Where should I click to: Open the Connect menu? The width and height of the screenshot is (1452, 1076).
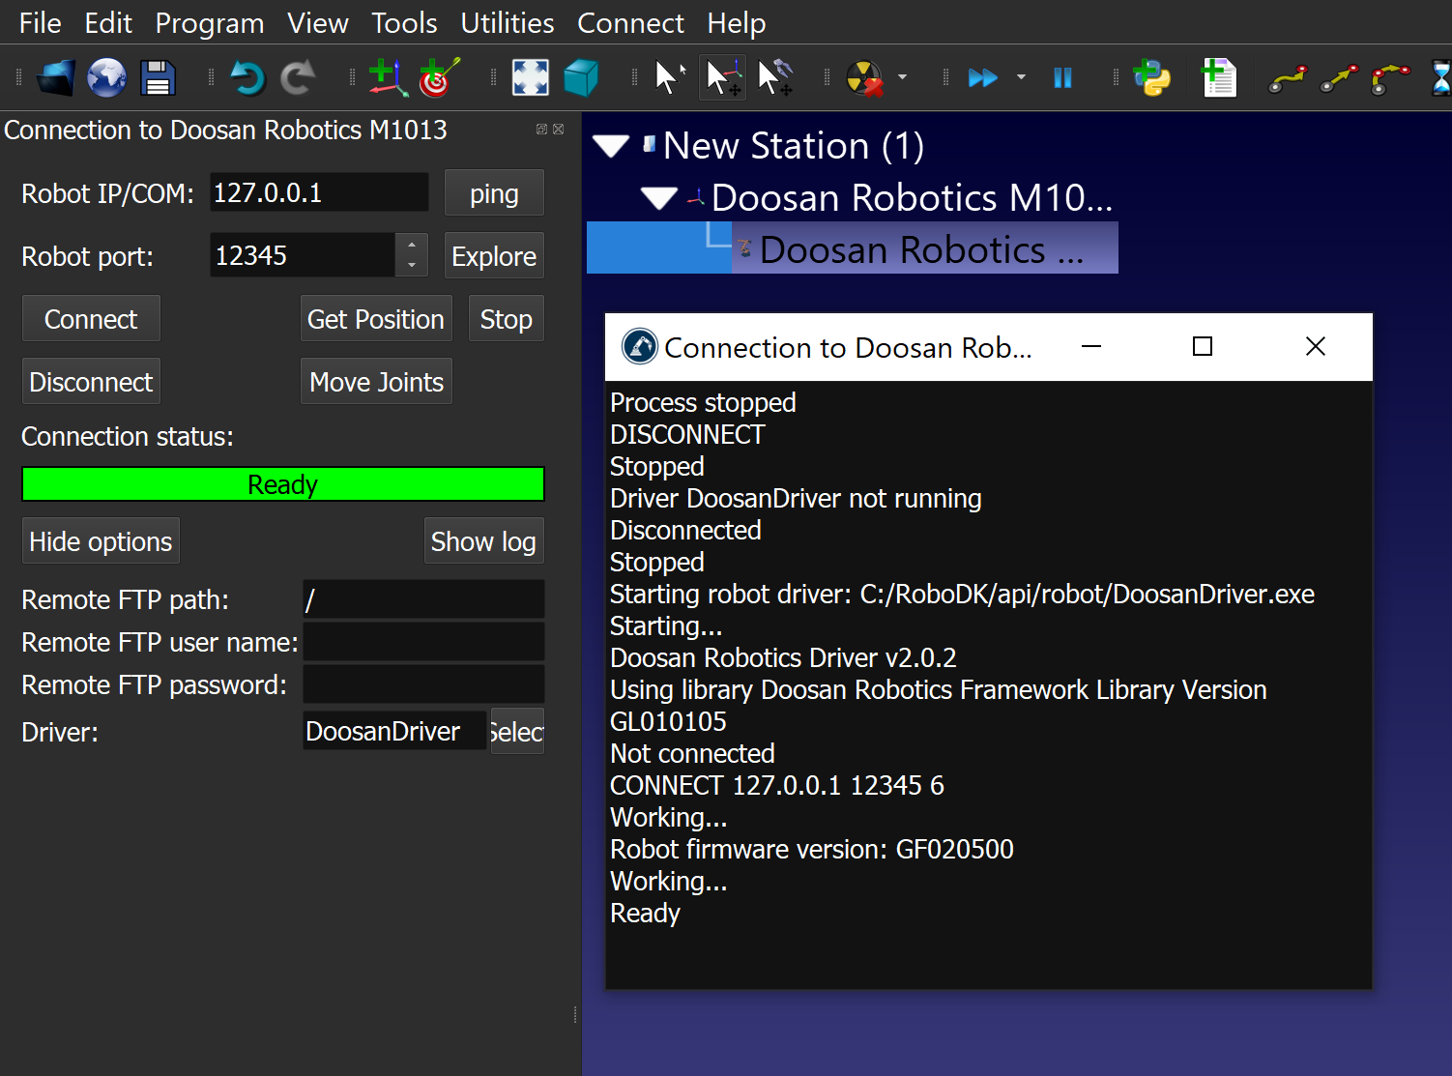coord(630,22)
